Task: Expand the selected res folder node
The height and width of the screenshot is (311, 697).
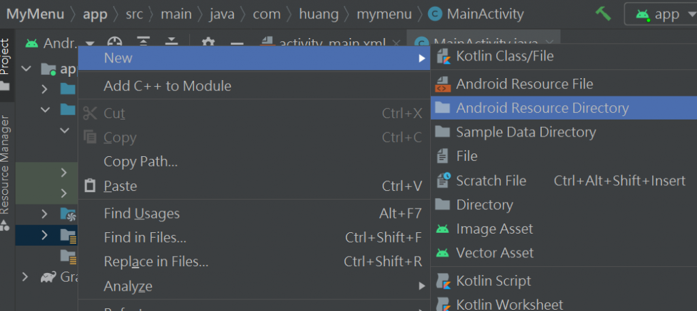Action: point(44,235)
